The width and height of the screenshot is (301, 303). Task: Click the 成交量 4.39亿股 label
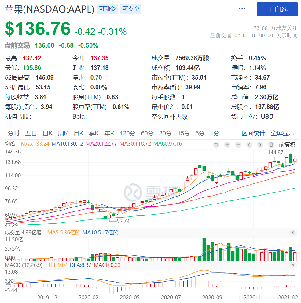click(x=23, y=233)
